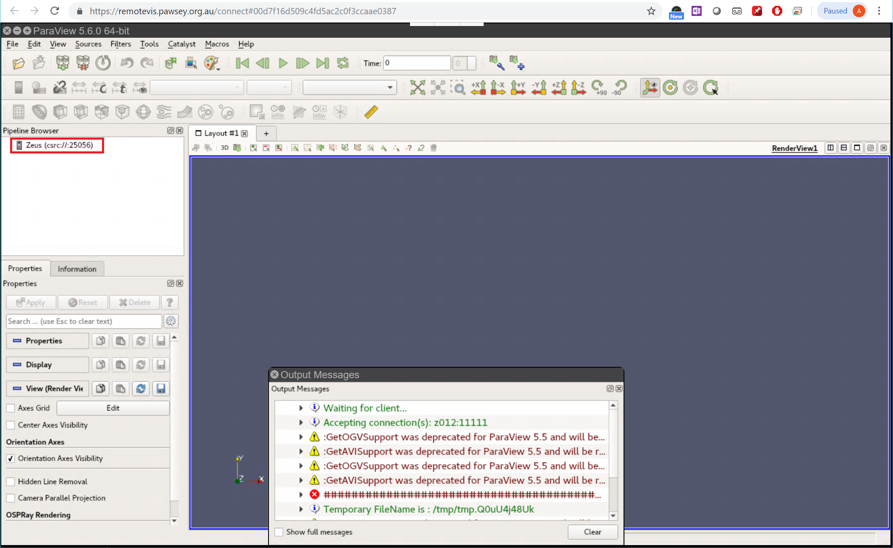Jump to first frame
This screenshot has height=548, width=893.
[x=242, y=63]
